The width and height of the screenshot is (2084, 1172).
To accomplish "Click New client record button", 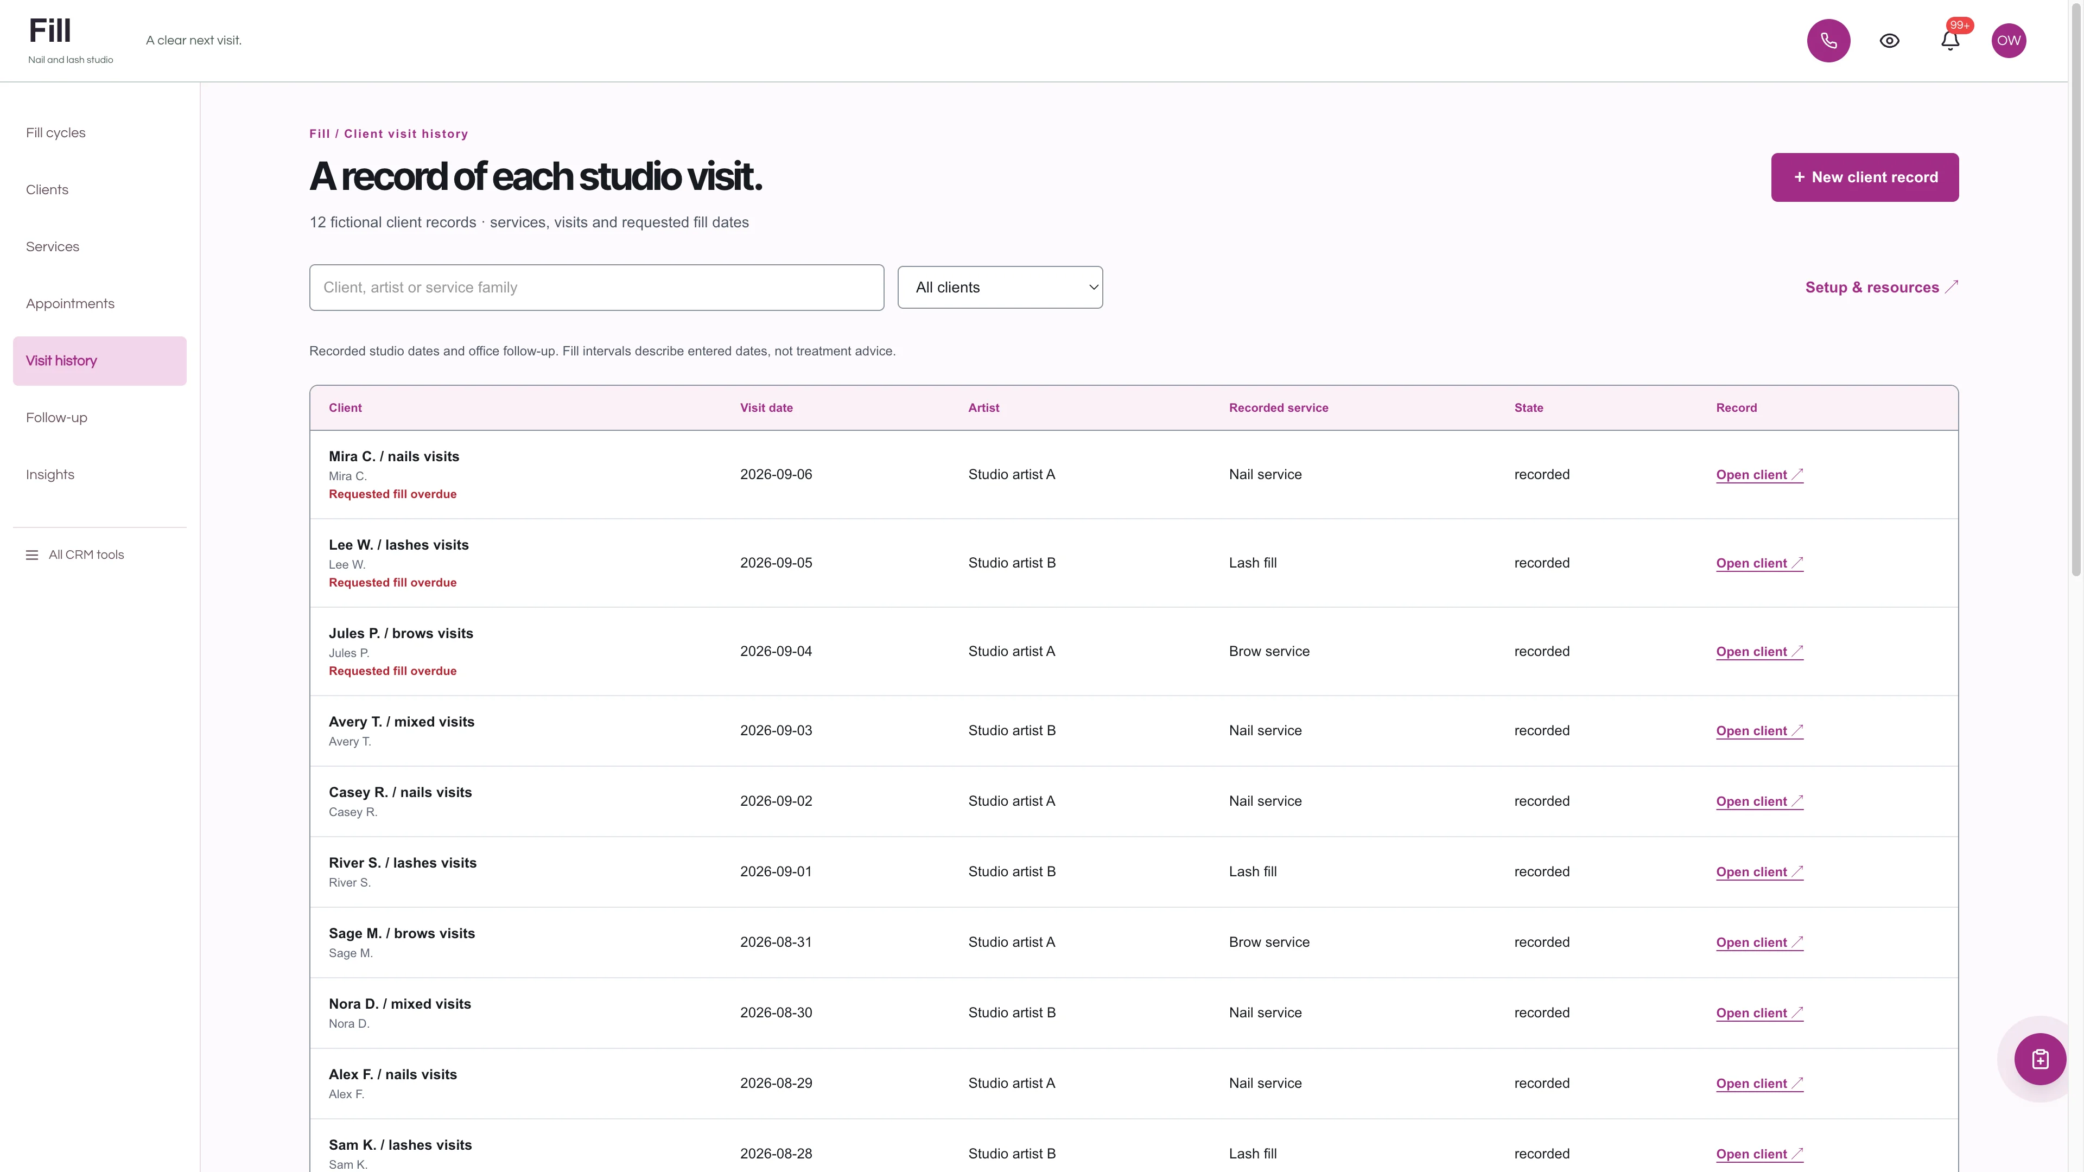I will (x=1865, y=177).
